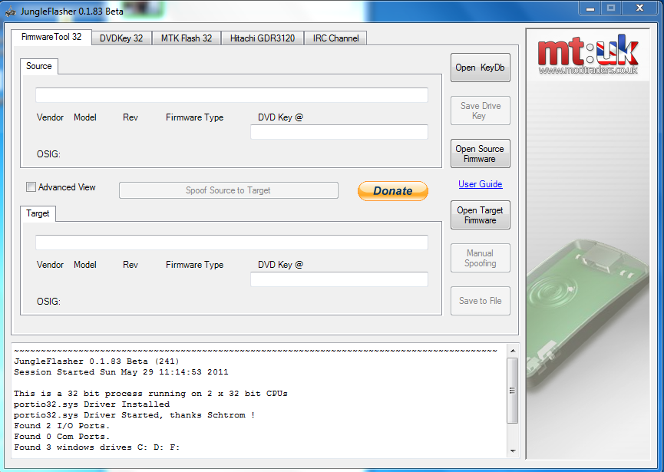Click the Target panel Model label
The image size is (664, 472).
point(85,265)
